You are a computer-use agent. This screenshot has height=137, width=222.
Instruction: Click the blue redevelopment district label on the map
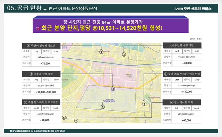tap(109, 100)
